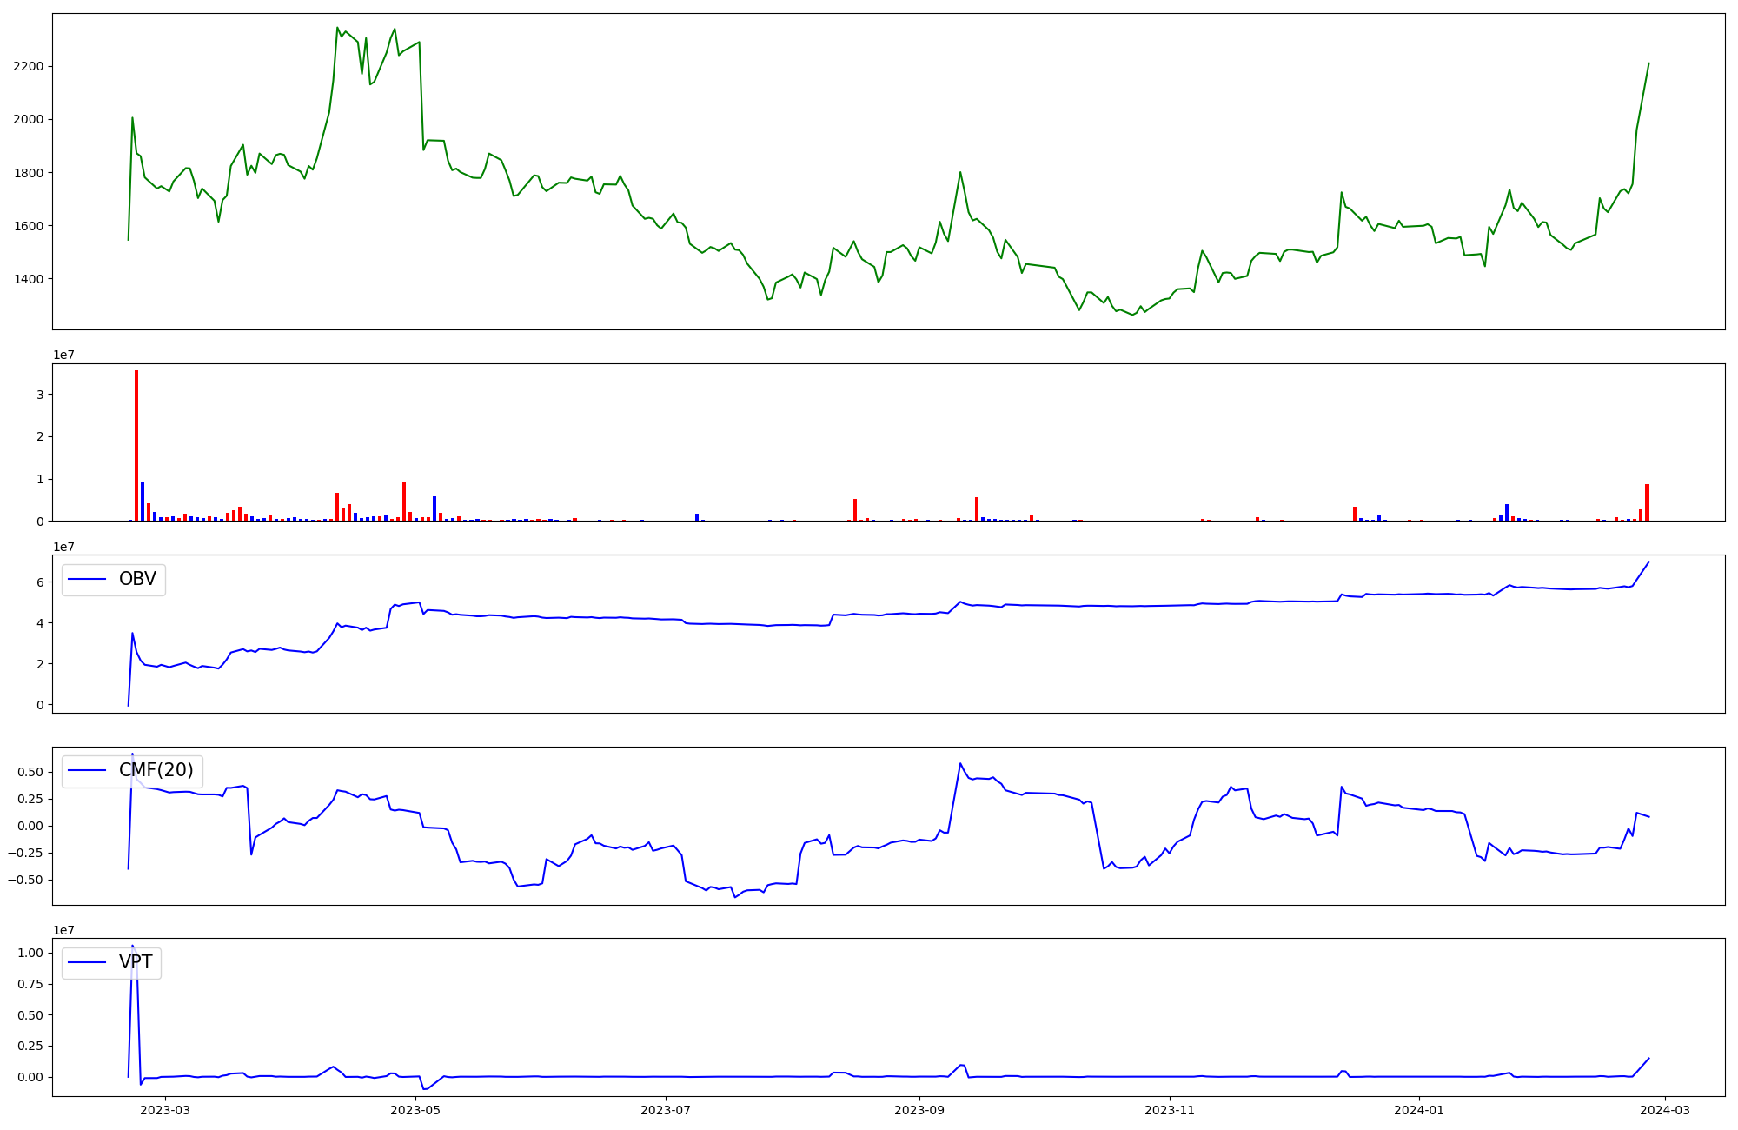This screenshot has width=1738, height=1130.
Task: Click the 2023-05 x-axis date label
Action: 415,1110
